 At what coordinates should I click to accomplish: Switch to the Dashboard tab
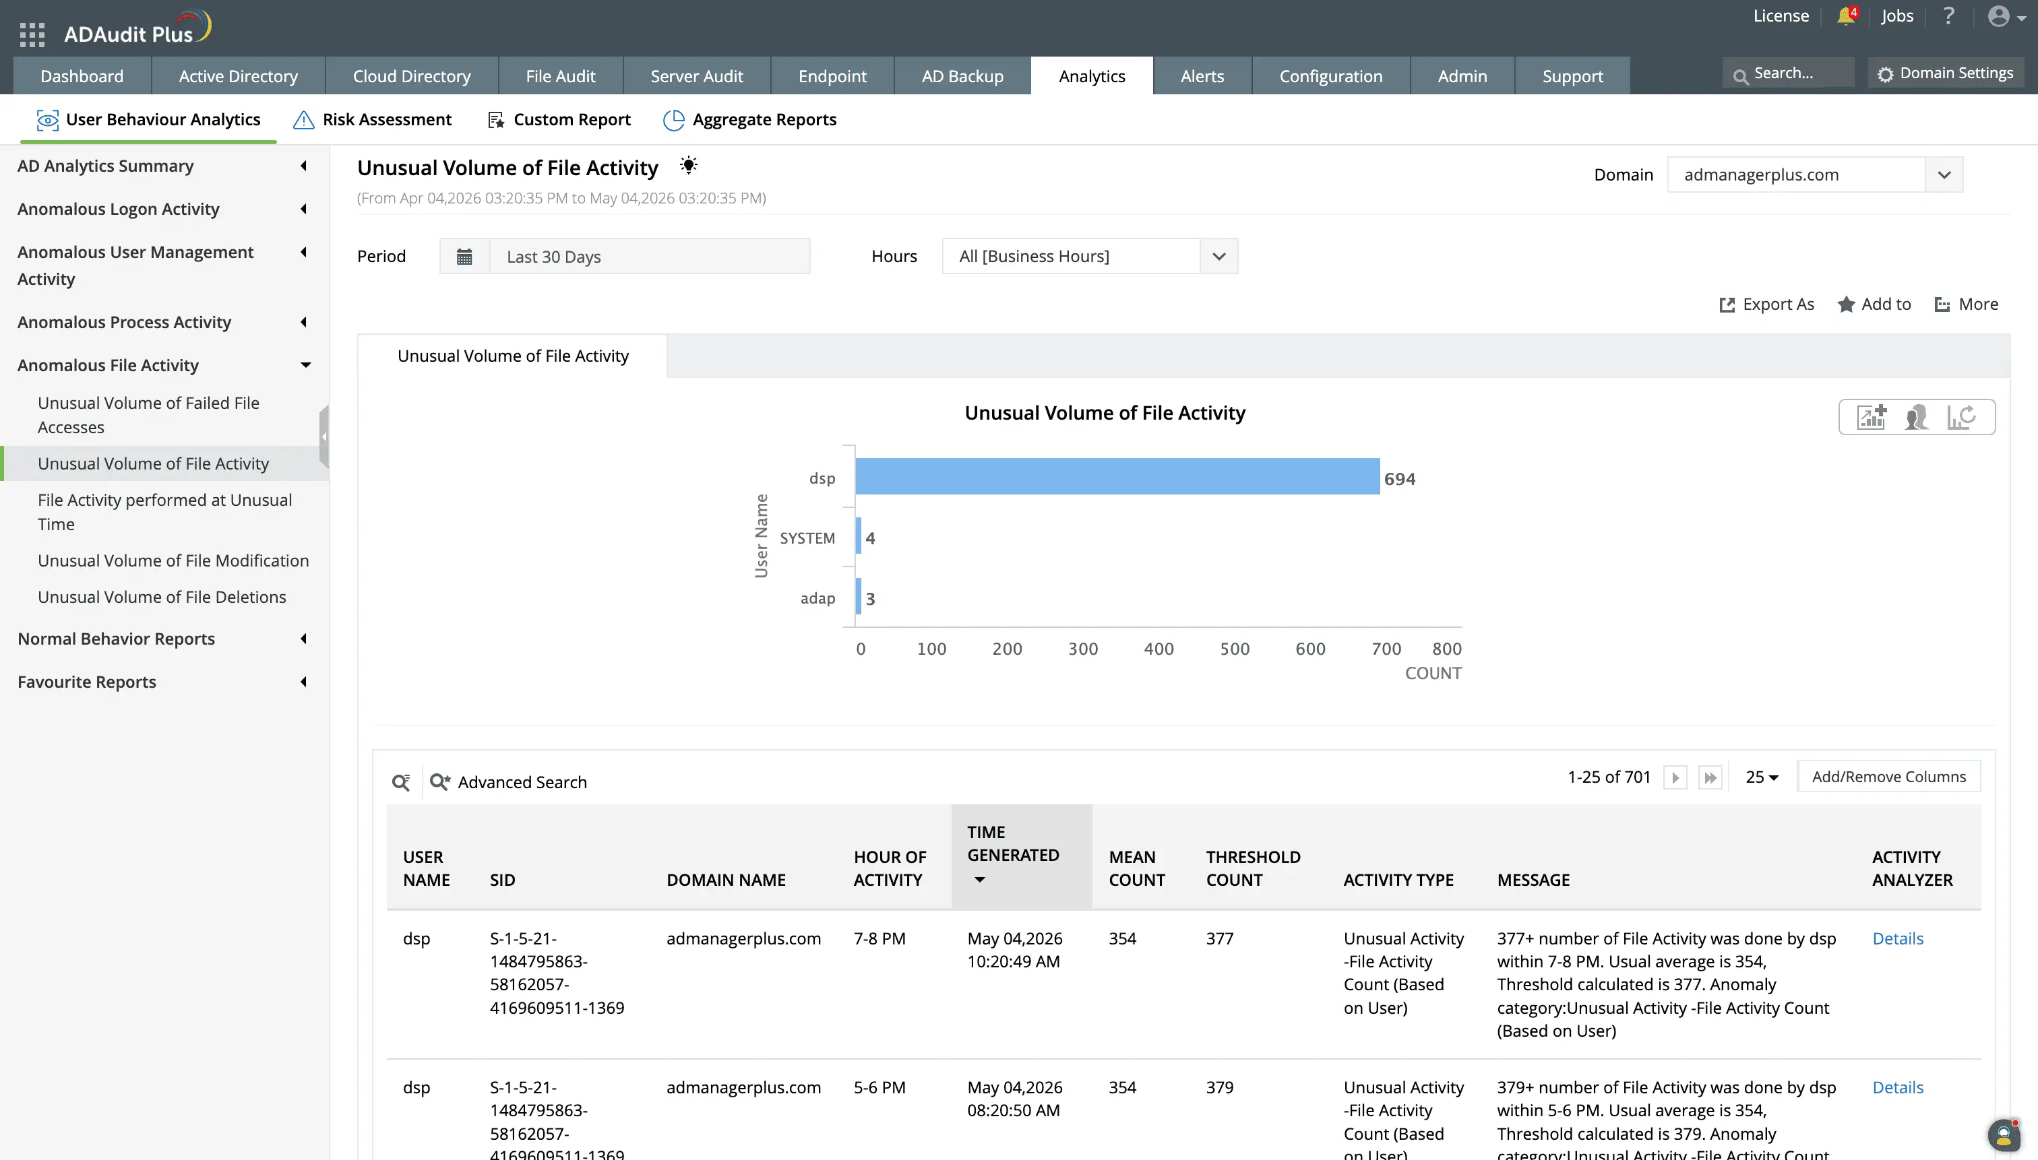click(82, 75)
